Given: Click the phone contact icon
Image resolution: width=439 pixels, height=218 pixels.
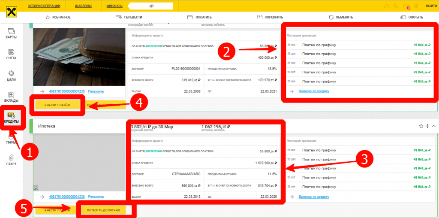Looking at the screenshot, I should pyautogui.click(x=396, y=6).
